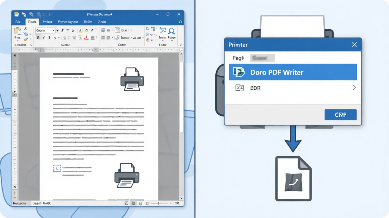
Task: Click the small dashed-selected image in document
Action: point(57,168)
